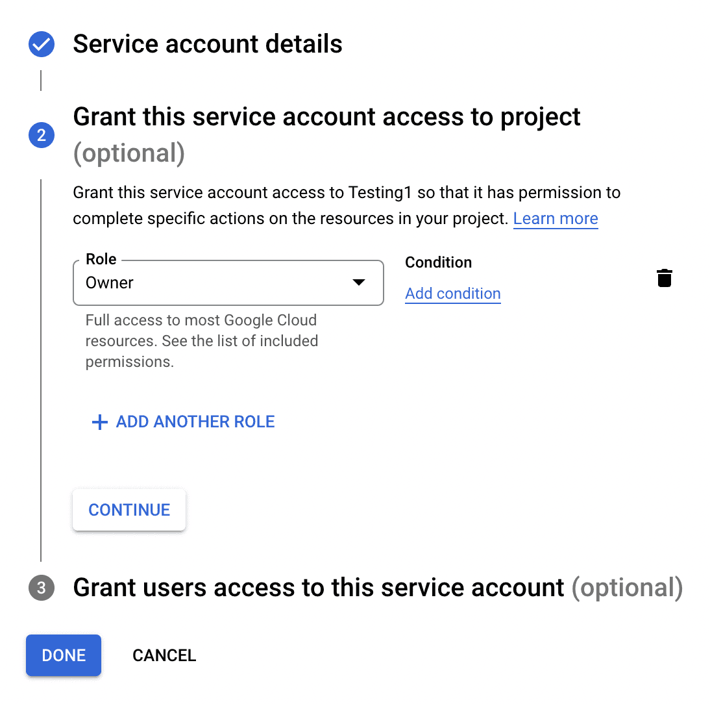Viewport: 710px width, 704px height.
Task: Click the CONTINUE button
Action: point(129,510)
